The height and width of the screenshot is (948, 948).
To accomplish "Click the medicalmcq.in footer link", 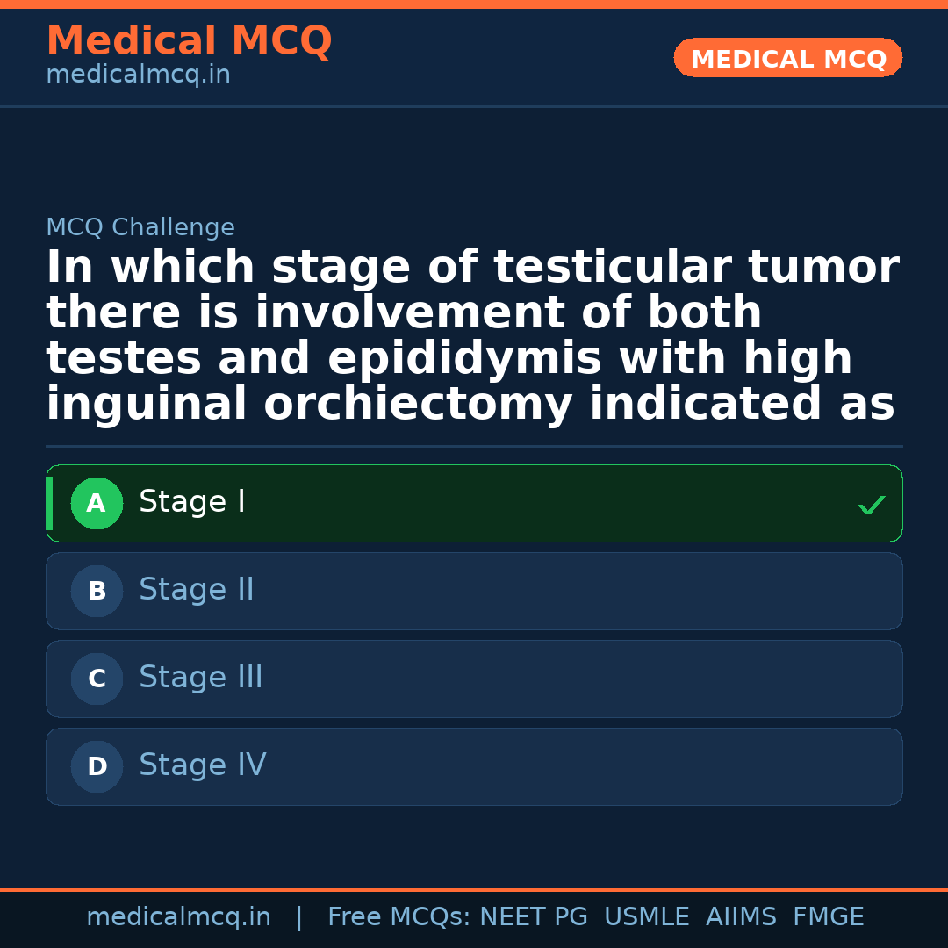I will coord(178,916).
